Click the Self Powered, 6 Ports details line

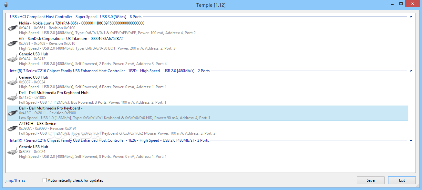tap(93, 87)
